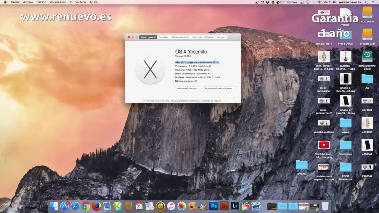Switch to the Soporte tab

coord(209,37)
